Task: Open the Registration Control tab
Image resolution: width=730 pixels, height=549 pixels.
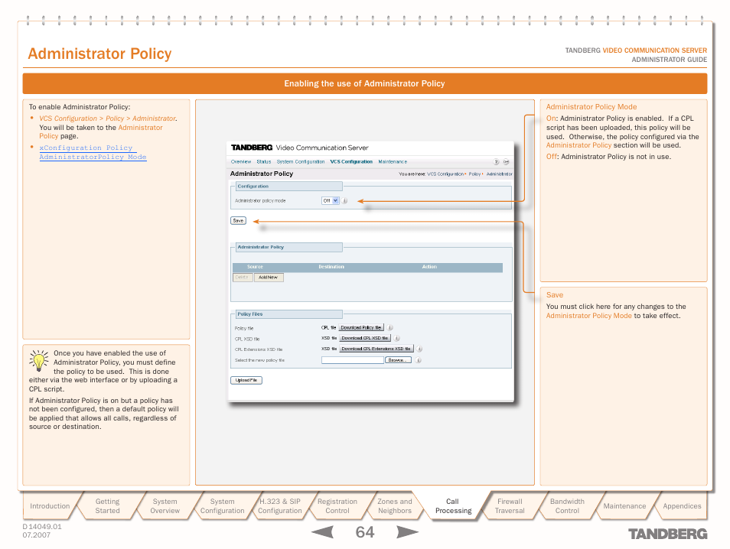Action: (x=337, y=506)
